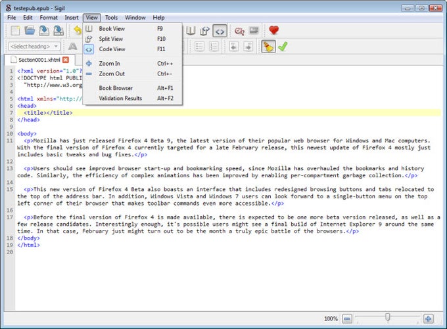
Task: Open the Insert menu
Action: coord(72,18)
